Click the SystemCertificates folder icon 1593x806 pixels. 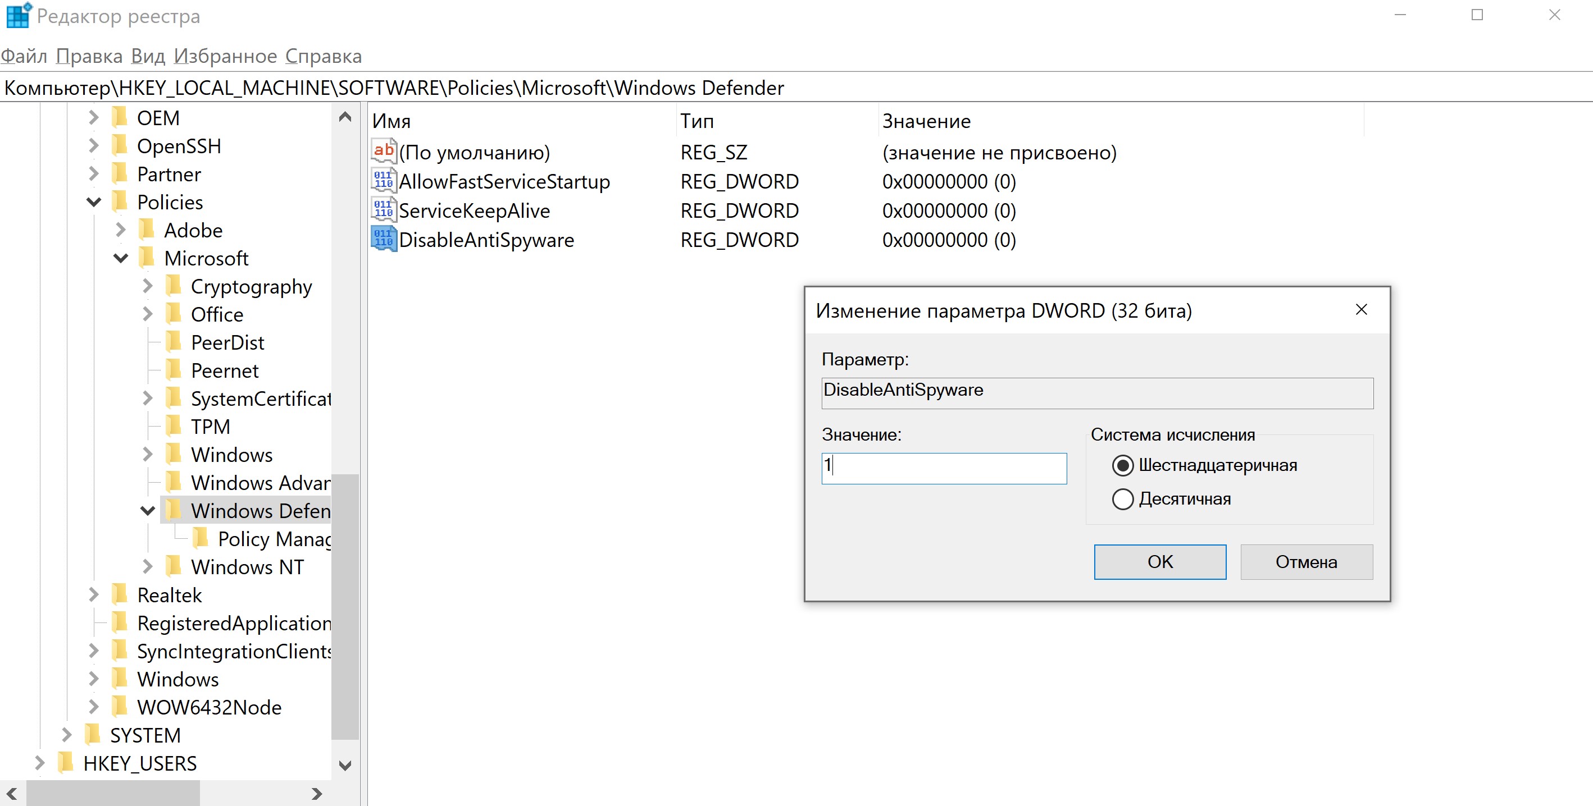[174, 397]
